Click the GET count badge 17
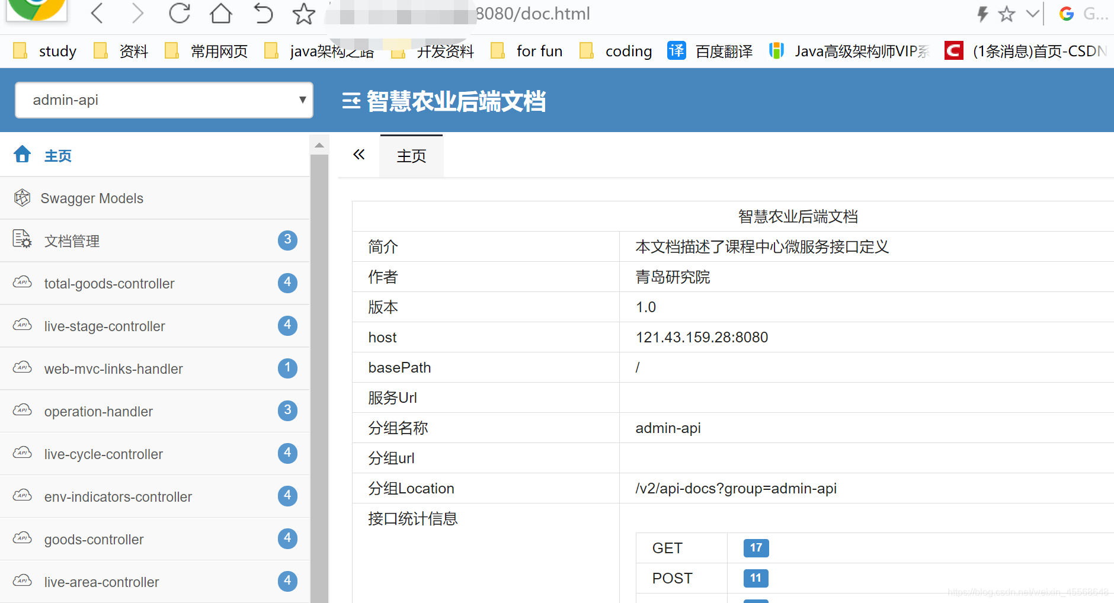 click(756, 548)
